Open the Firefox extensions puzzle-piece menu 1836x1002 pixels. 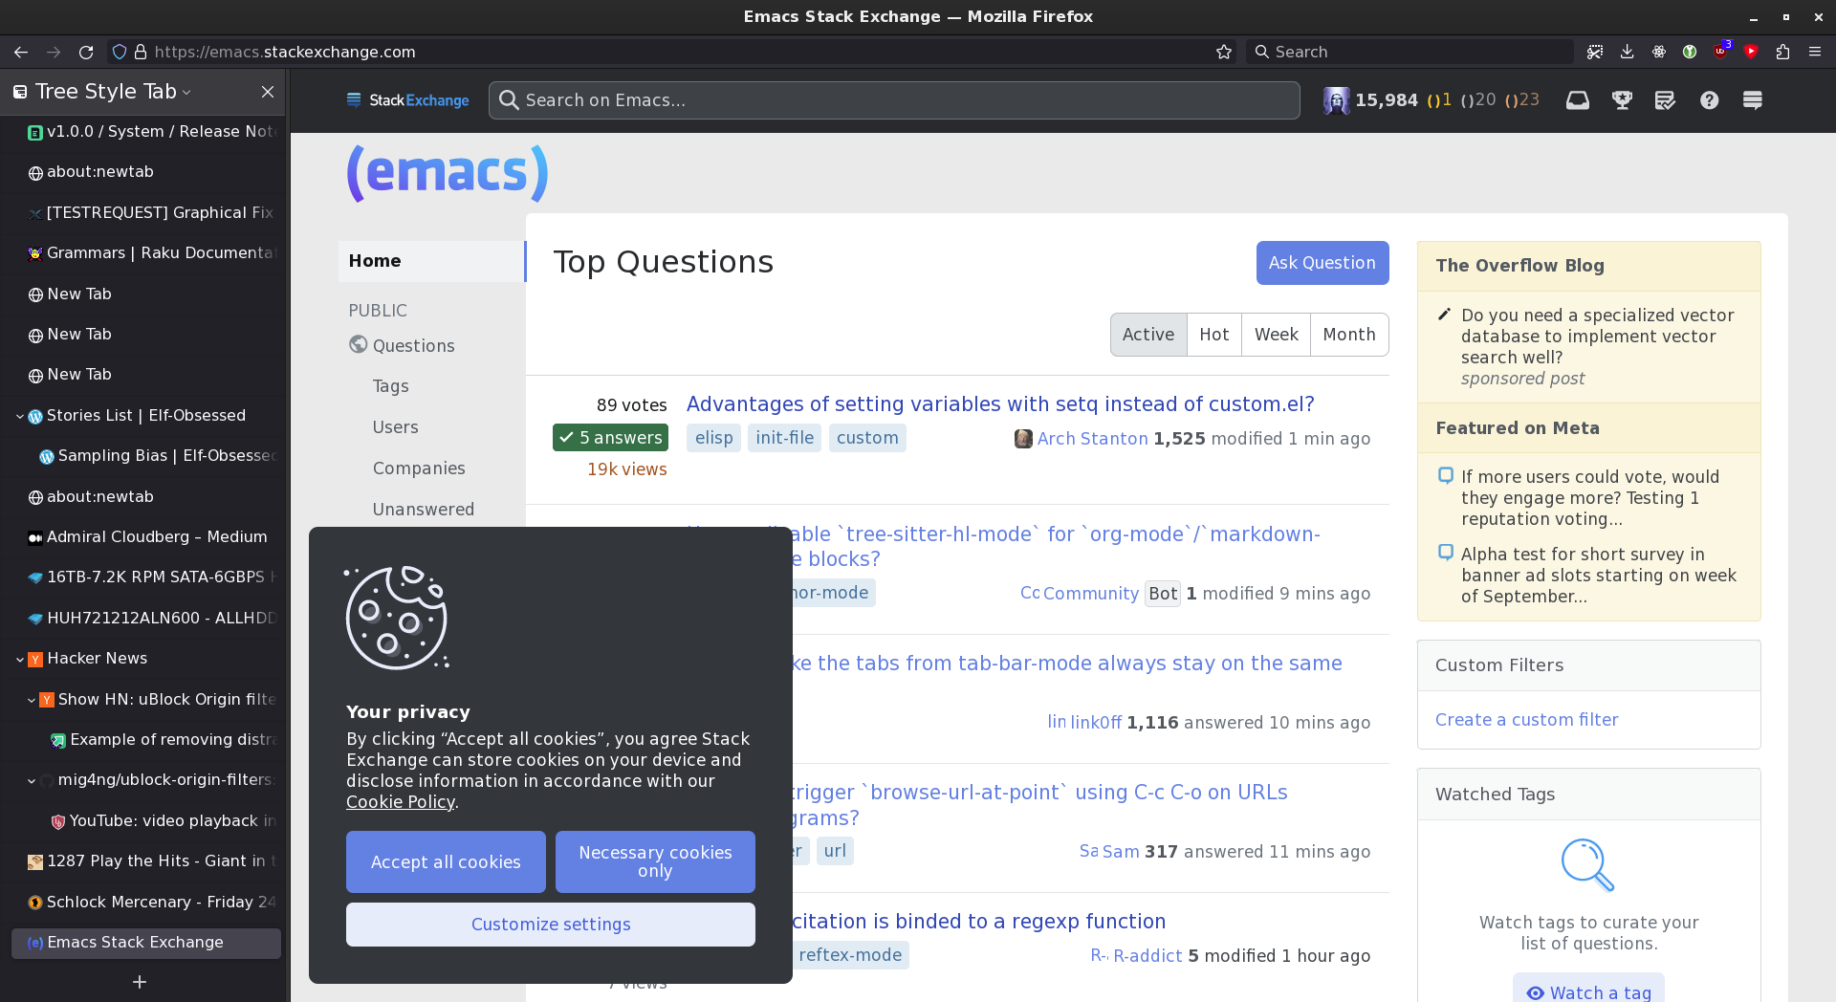click(x=1782, y=52)
